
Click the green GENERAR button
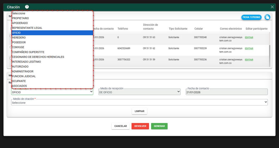159,126
